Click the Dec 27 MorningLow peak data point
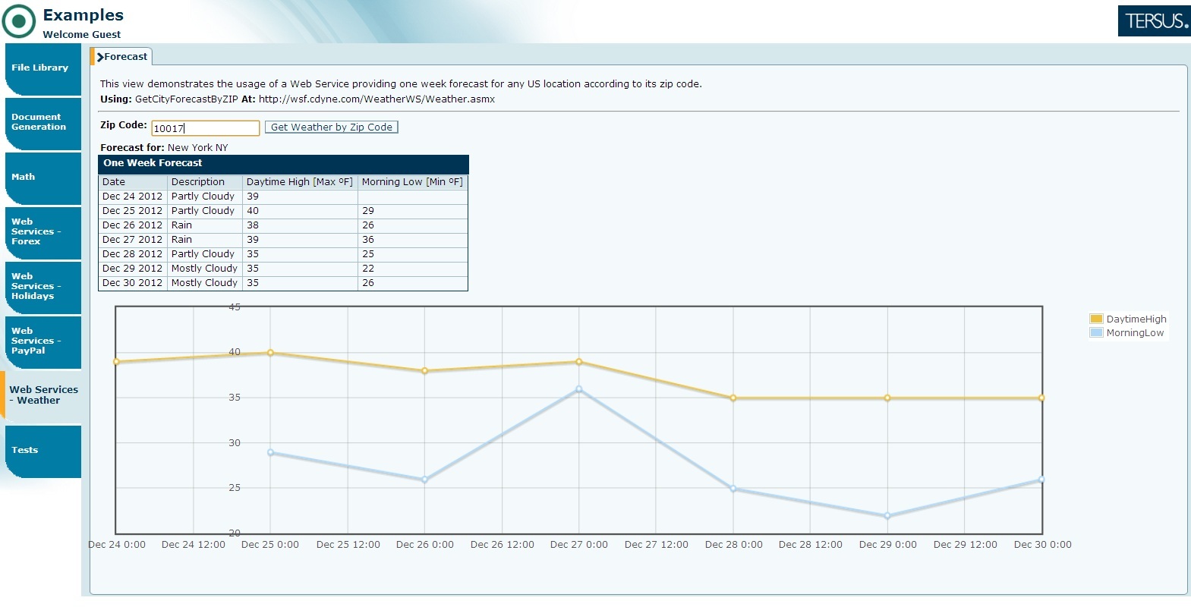This screenshot has width=1191, height=607. (x=579, y=389)
